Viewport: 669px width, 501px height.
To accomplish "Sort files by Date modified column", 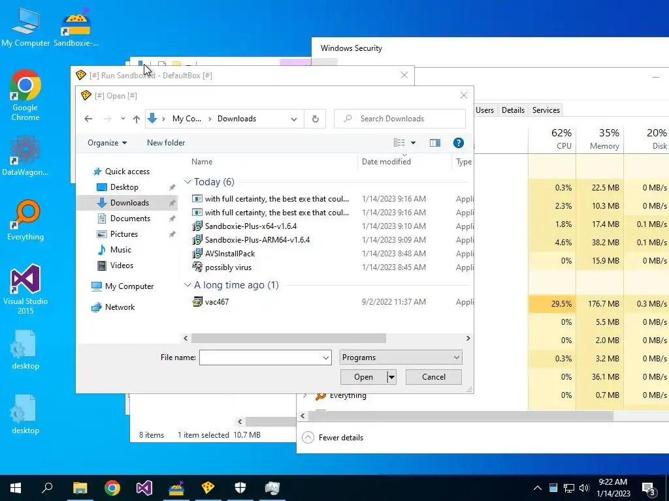I will click(404, 162).
